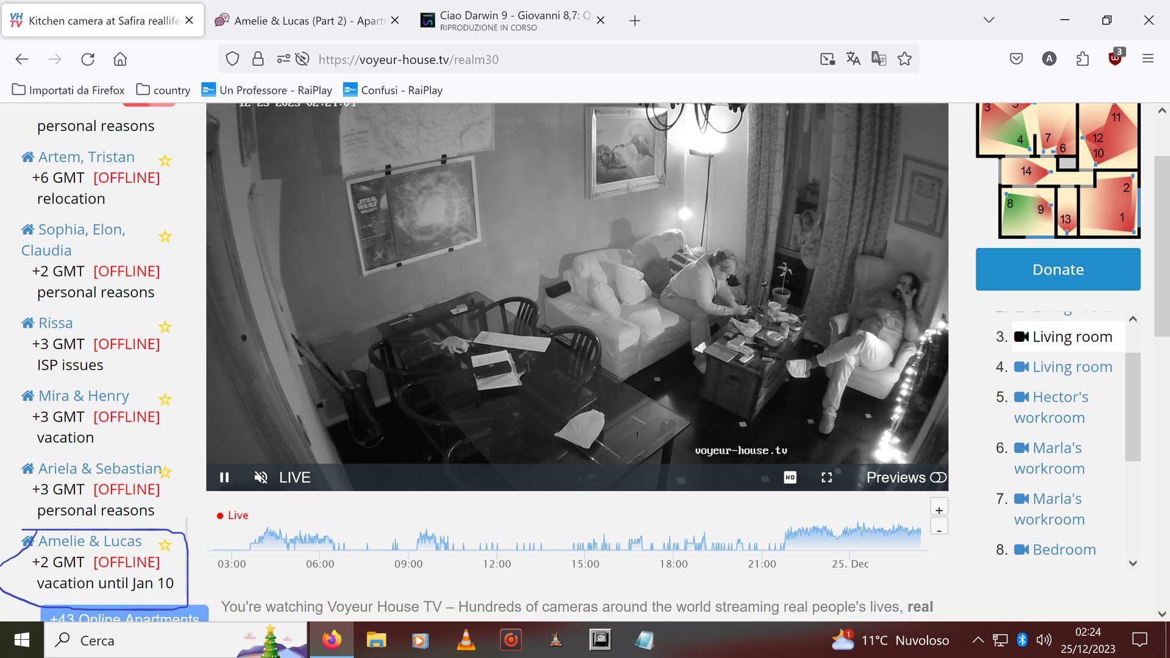Select the Kitchen camera at Safira tab

pyautogui.click(x=102, y=21)
